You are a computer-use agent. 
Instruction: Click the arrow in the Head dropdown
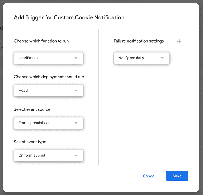click(x=76, y=91)
